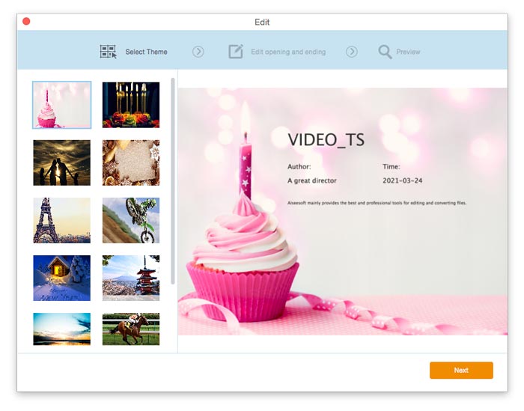Select the horse racing theme thumbnail
This screenshot has height=411, width=524.
click(x=131, y=329)
